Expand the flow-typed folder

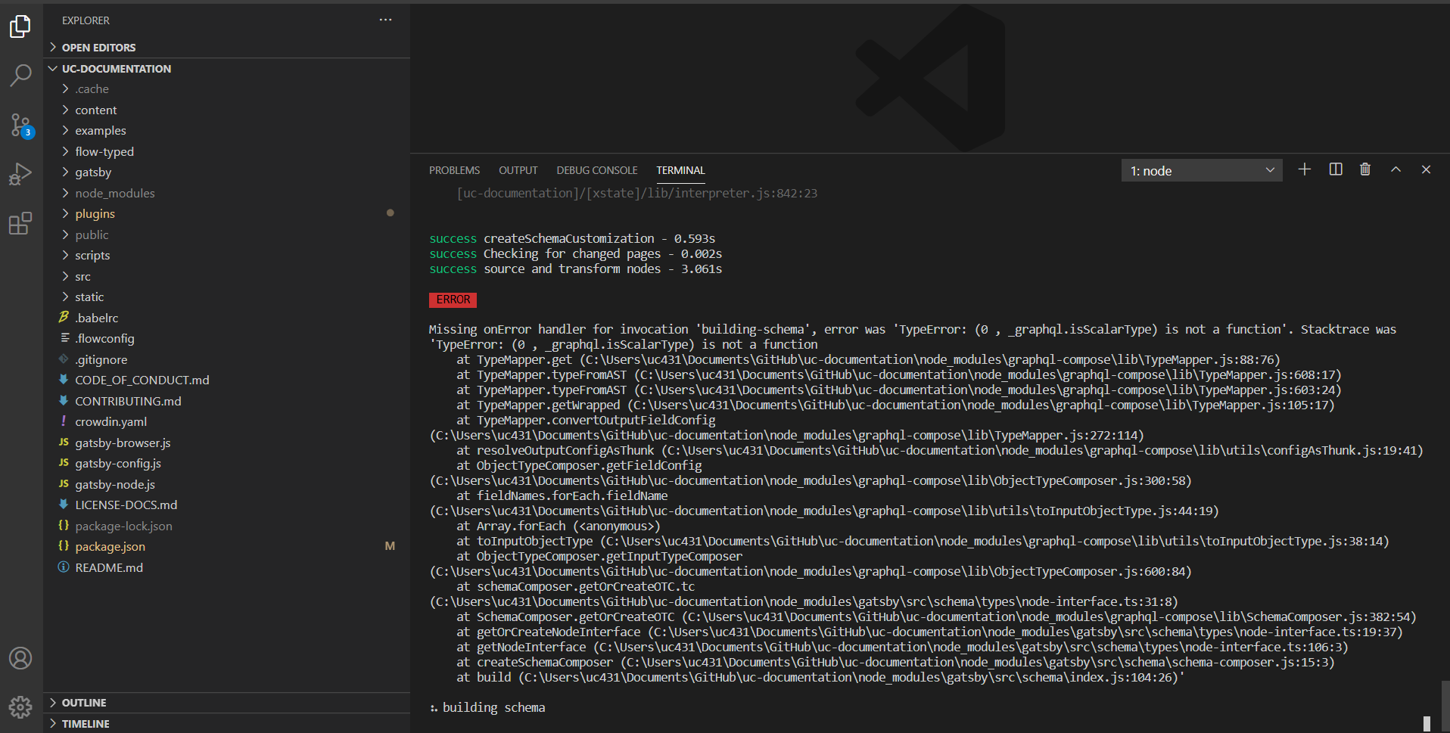click(227, 151)
